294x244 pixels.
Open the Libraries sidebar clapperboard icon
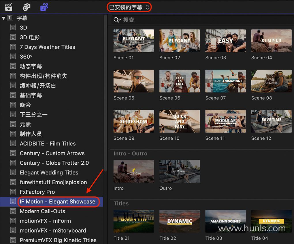pyautogui.click(x=9, y=7)
